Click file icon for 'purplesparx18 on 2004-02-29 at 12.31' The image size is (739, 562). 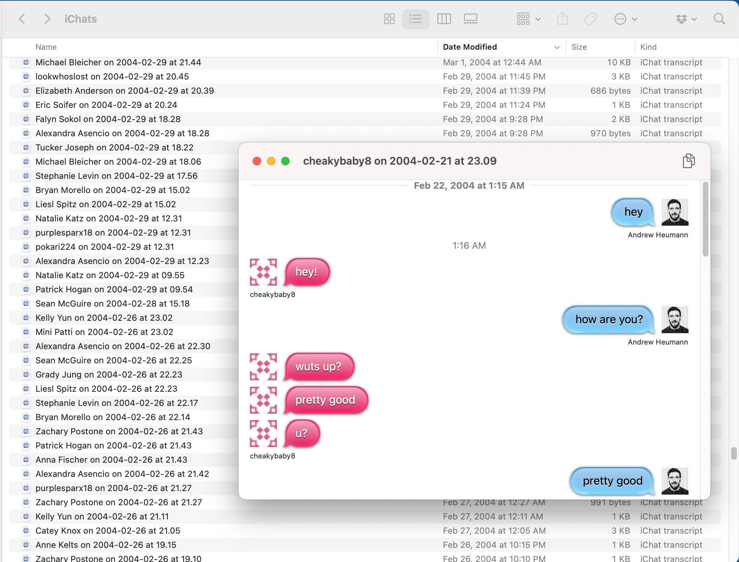26,233
